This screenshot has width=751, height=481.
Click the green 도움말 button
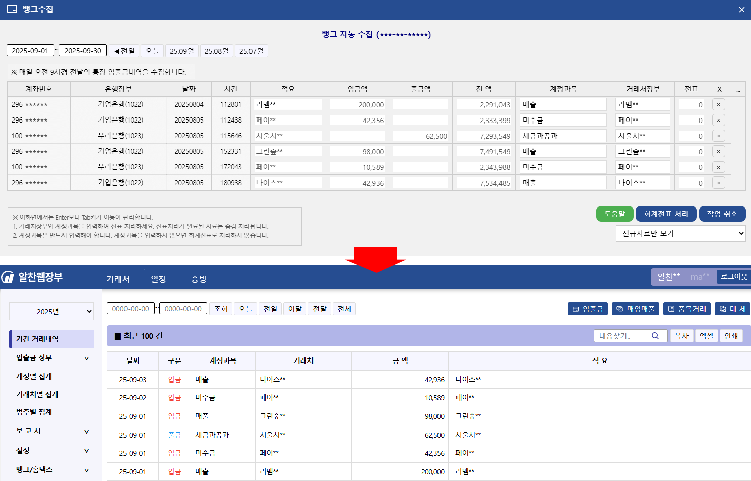pyautogui.click(x=614, y=214)
